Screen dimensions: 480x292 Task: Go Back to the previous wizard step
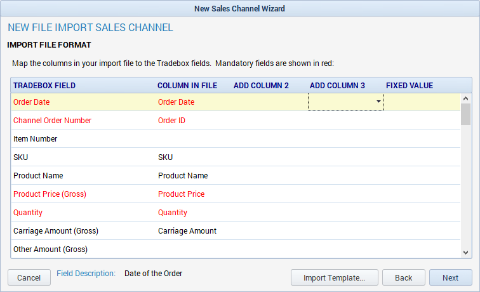[x=403, y=277]
